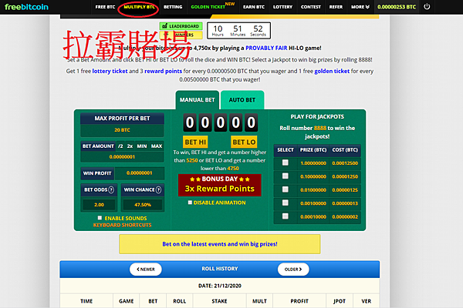Click the countdown timer box

tap(238, 30)
